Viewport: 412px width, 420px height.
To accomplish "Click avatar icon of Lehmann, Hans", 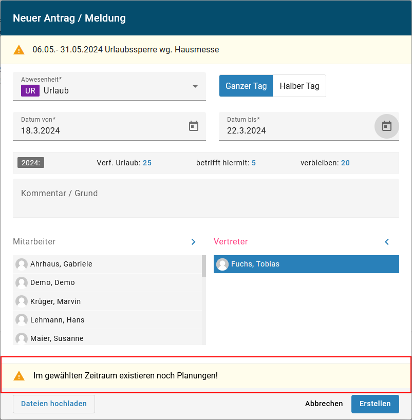I will 22,320.
